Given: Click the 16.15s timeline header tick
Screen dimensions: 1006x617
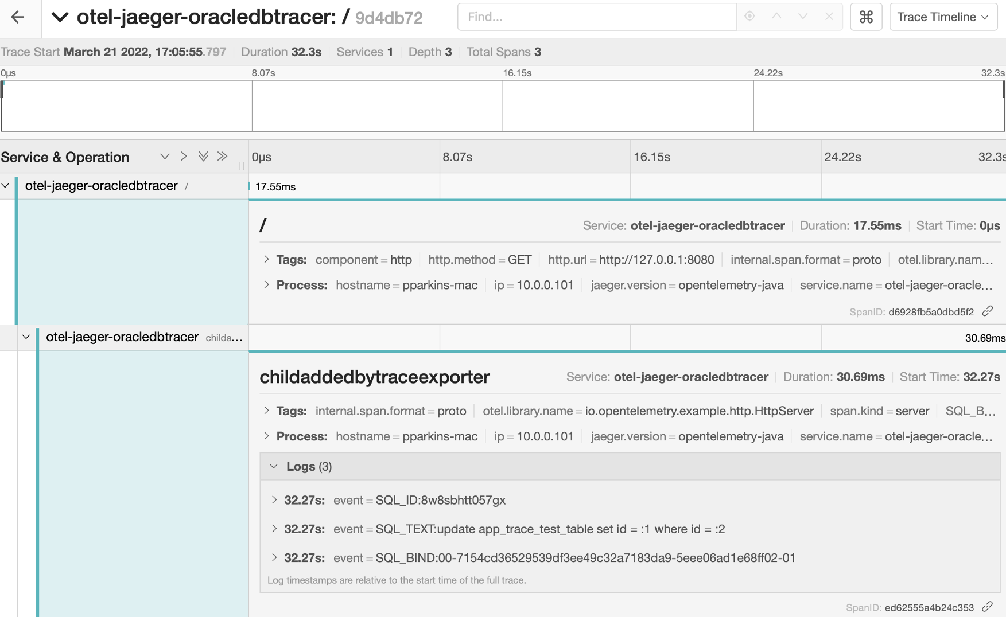Looking at the screenshot, I should [652, 157].
